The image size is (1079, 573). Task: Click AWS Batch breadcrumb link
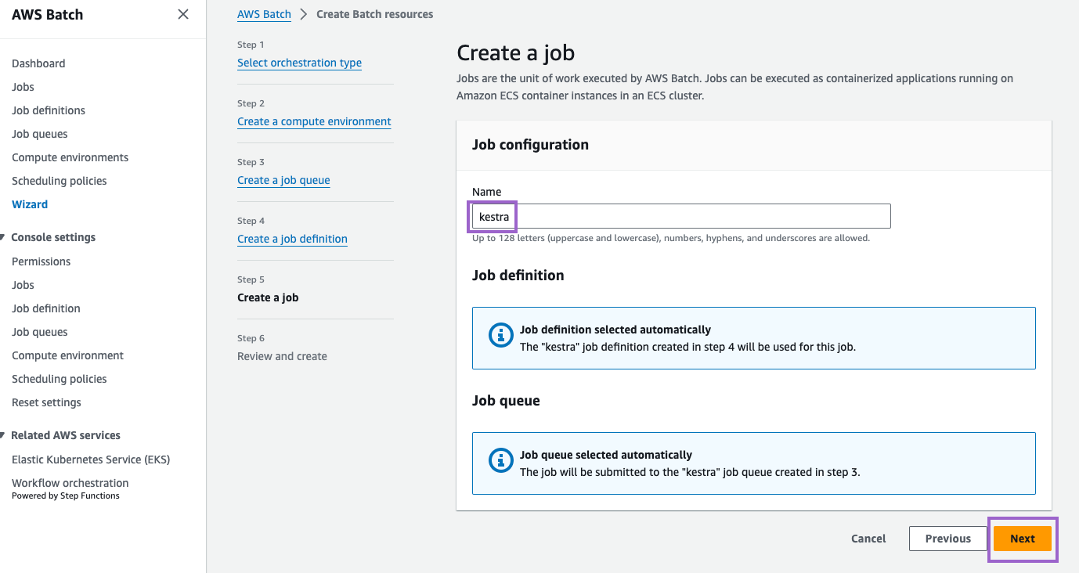click(264, 14)
